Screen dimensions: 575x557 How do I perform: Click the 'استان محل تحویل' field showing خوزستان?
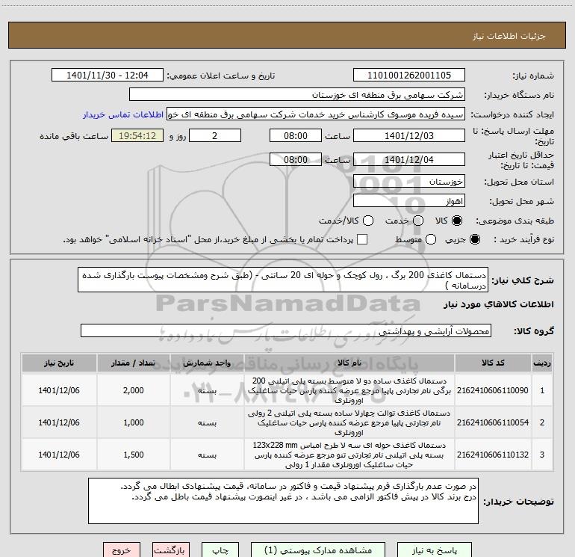[408, 182]
